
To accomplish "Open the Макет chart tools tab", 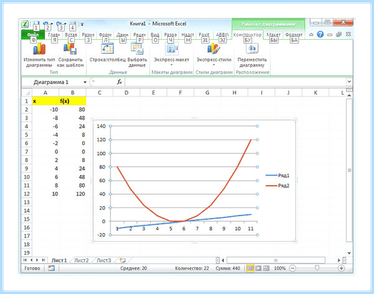I will 274,35.
